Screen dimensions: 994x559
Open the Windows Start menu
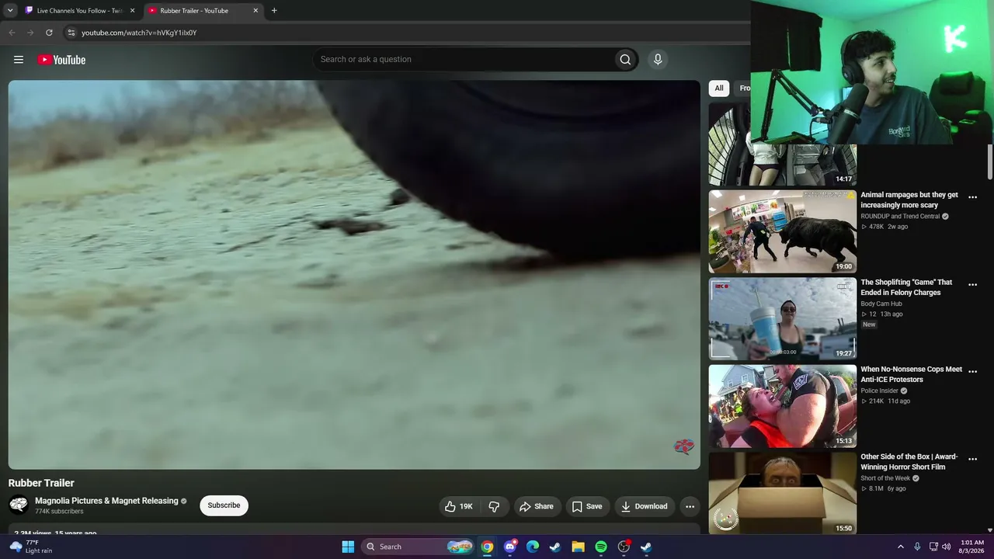click(348, 547)
